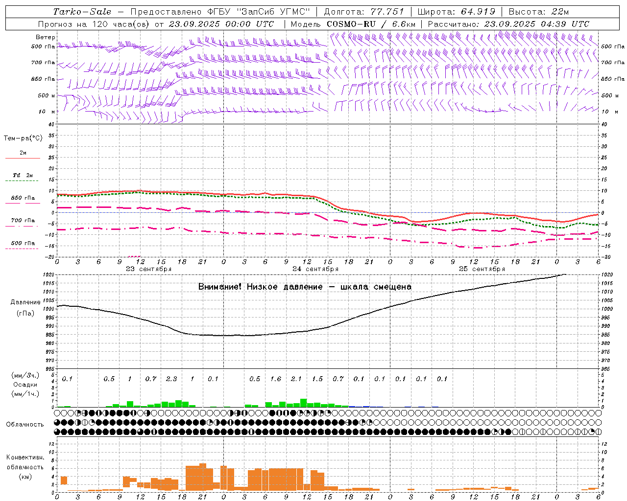Click the '(мм/1ч.)' precipitation unit label
This screenshot has width=627, height=501.
[x=25, y=394]
